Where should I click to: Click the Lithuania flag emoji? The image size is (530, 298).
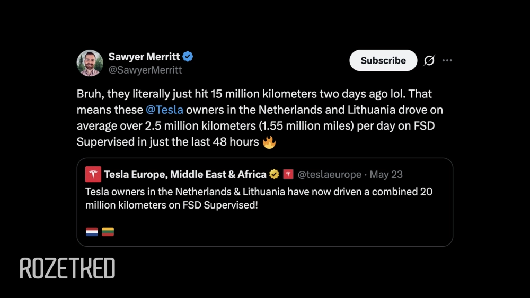coord(108,232)
